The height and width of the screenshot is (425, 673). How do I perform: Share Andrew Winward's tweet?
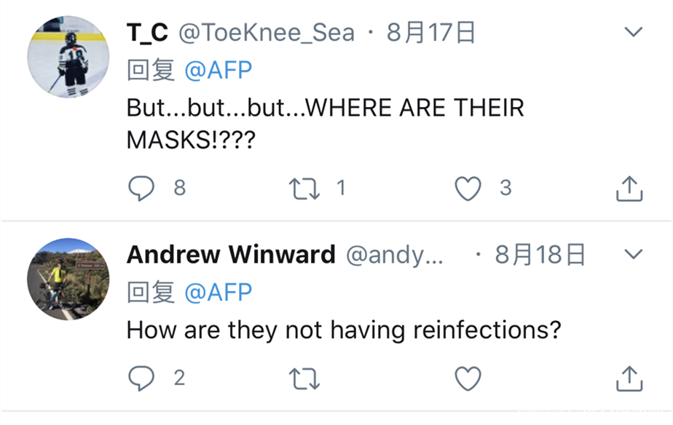coord(629,378)
